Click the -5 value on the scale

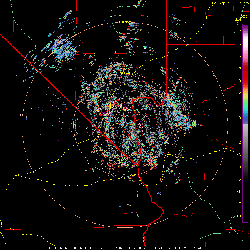(x=239, y=179)
